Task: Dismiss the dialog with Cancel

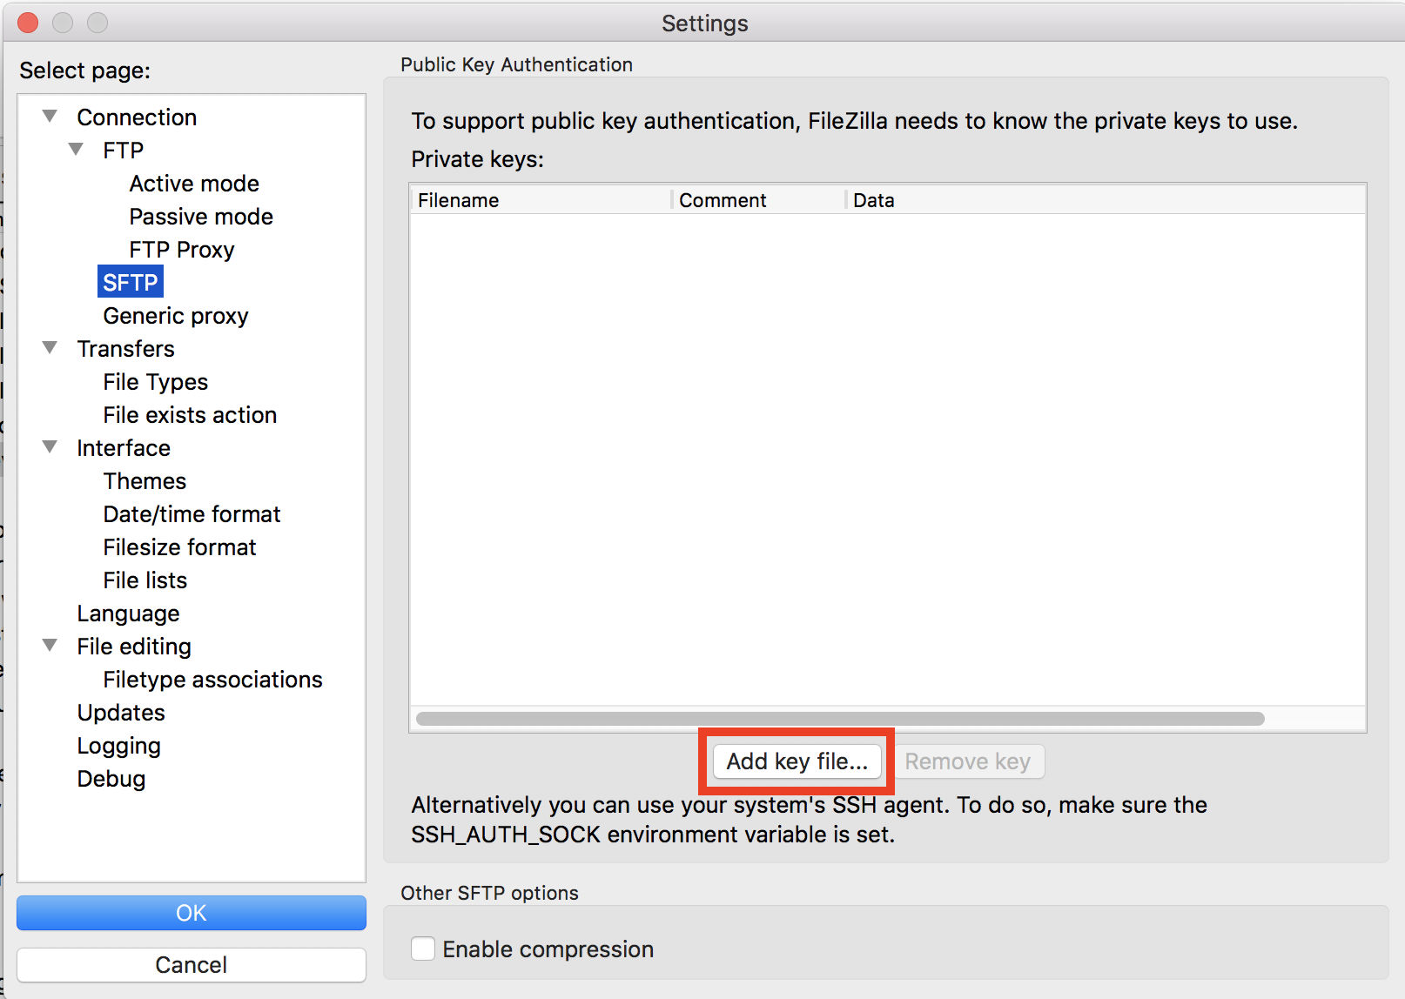Action: [x=192, y=964]
